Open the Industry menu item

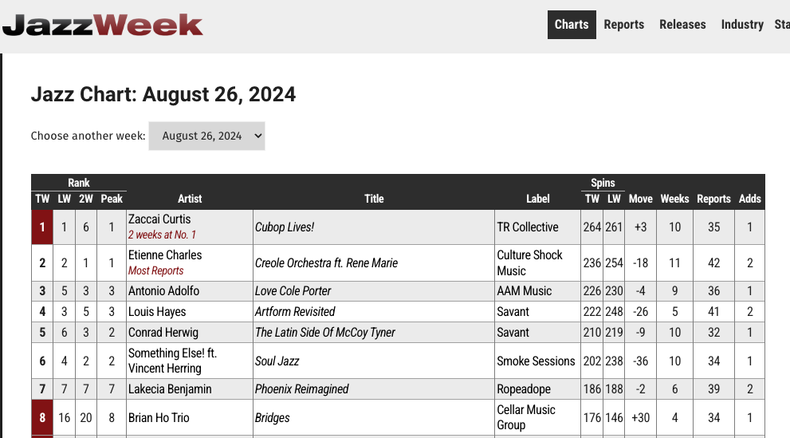(x=742, y=25)
